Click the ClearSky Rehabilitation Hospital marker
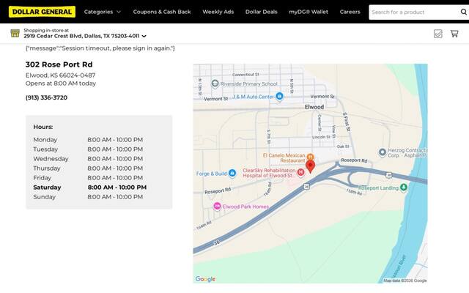The image size is (469, 293). (x=300, y=172)
